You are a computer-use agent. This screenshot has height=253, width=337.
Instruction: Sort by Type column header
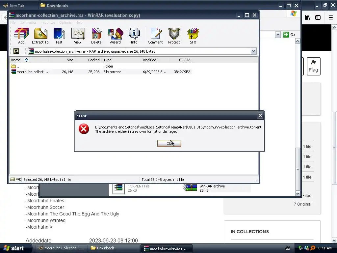coord(121,60)
